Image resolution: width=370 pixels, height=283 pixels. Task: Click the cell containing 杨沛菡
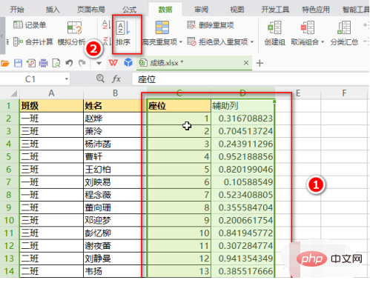[x=115, y=144]
